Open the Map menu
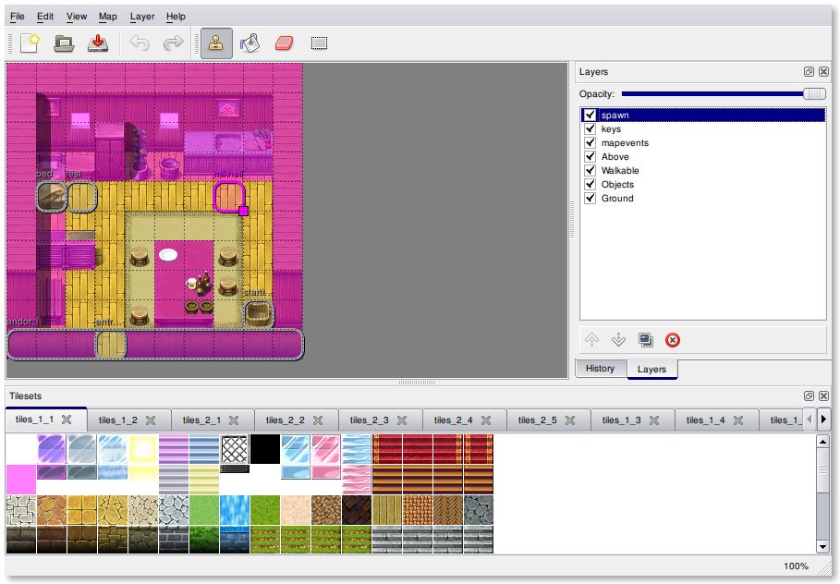Screen dimensions: 840x584 108,17
